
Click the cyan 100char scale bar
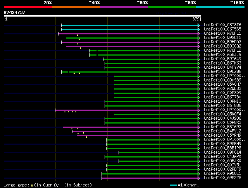(x=173, y=185)
